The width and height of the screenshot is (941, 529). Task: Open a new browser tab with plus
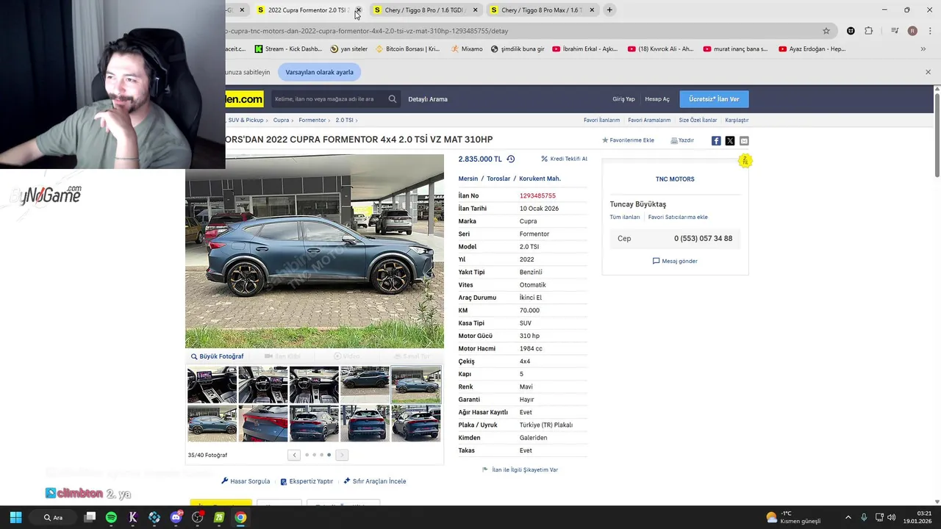point(609,10)
